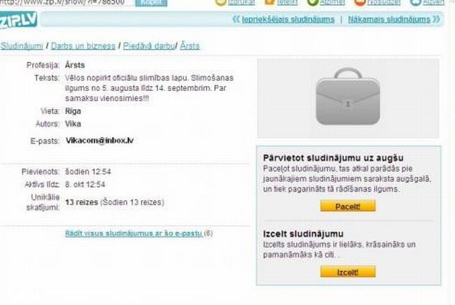Go to Nākamais sludinājums
This screenshot has width=455, height=305.
tap(389, 20)
